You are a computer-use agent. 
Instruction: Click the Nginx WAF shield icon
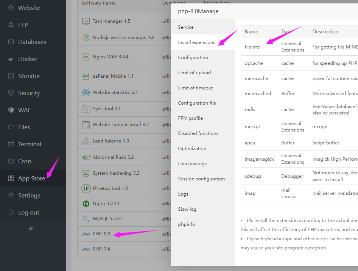pyautogui.click(x=86, y=57)
